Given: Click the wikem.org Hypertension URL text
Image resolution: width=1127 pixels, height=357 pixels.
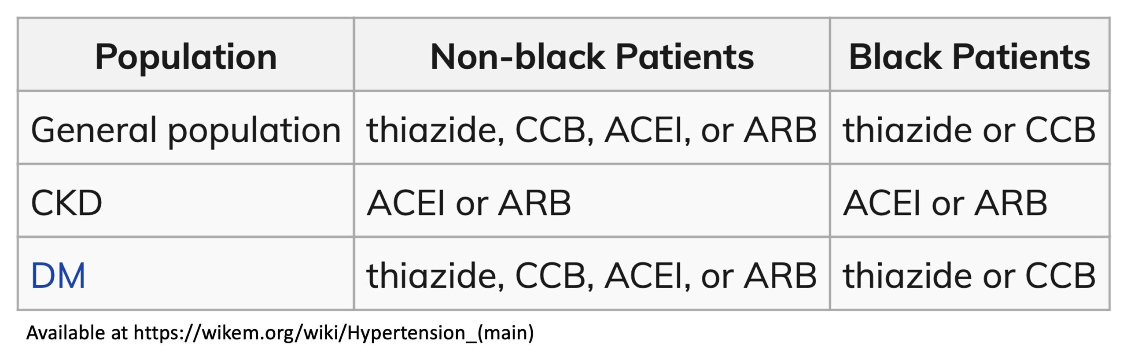Looking at the screenshot, I should click(x=334, y=333).
